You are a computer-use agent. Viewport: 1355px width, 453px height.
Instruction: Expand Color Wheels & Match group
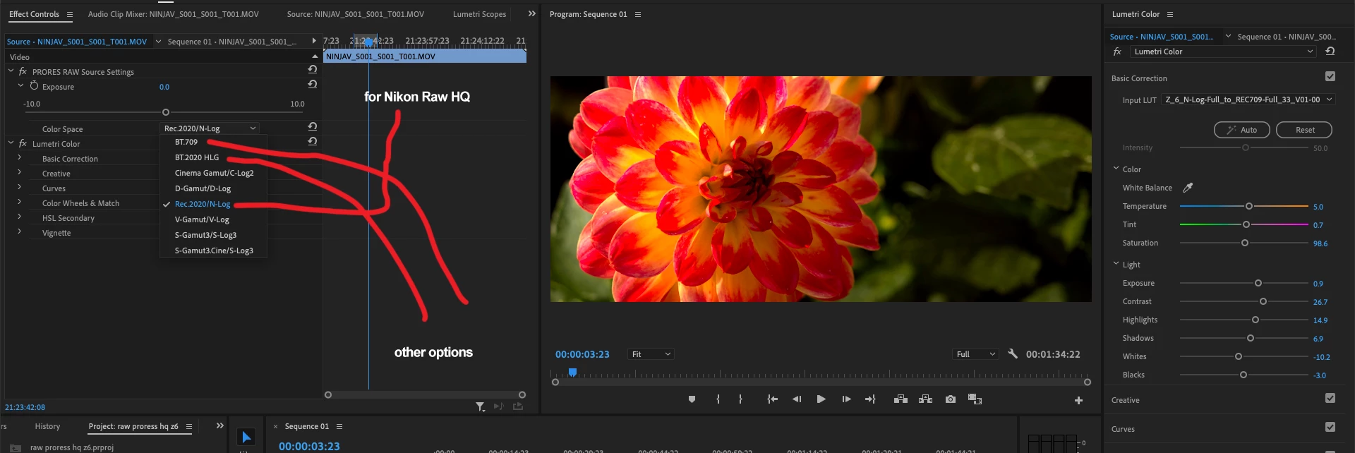coord(19,202)
